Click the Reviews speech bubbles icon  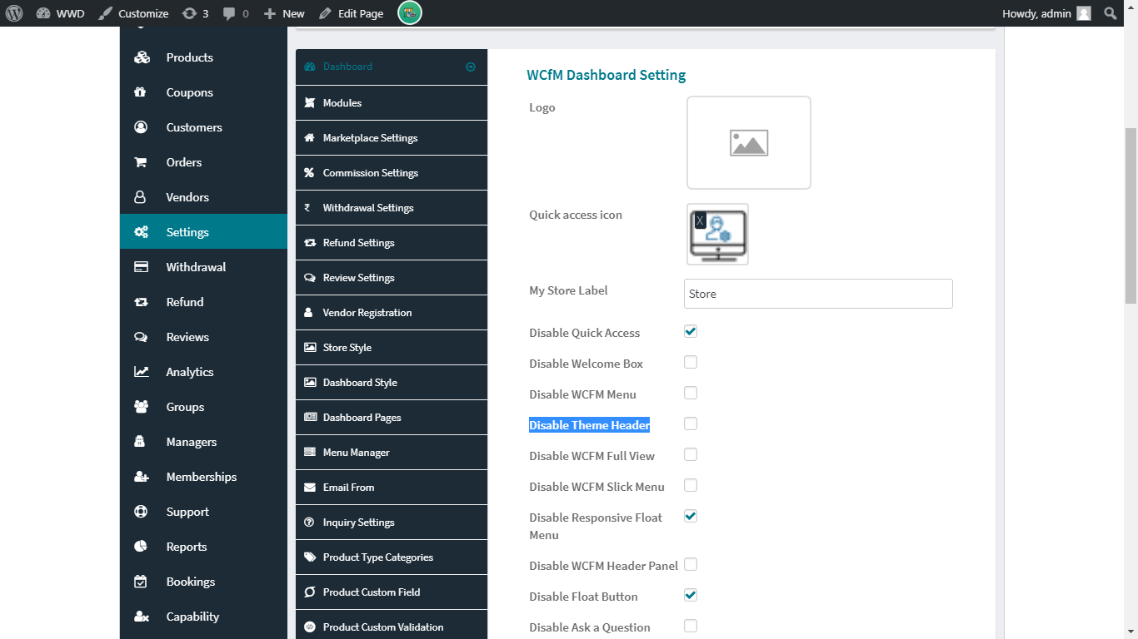pyautogui.click(x=142, y=337)
